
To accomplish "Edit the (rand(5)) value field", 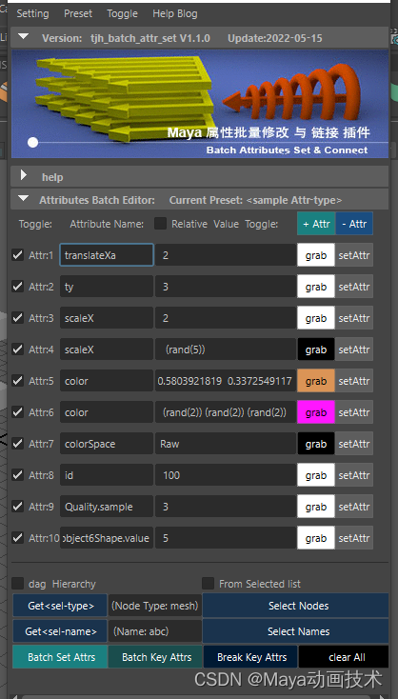I will pyautogui.click(x=226, y=349).
